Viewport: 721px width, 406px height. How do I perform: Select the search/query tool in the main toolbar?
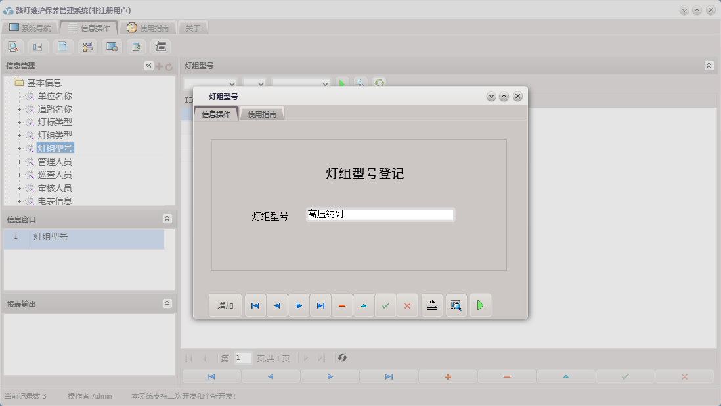click(13, 47)
